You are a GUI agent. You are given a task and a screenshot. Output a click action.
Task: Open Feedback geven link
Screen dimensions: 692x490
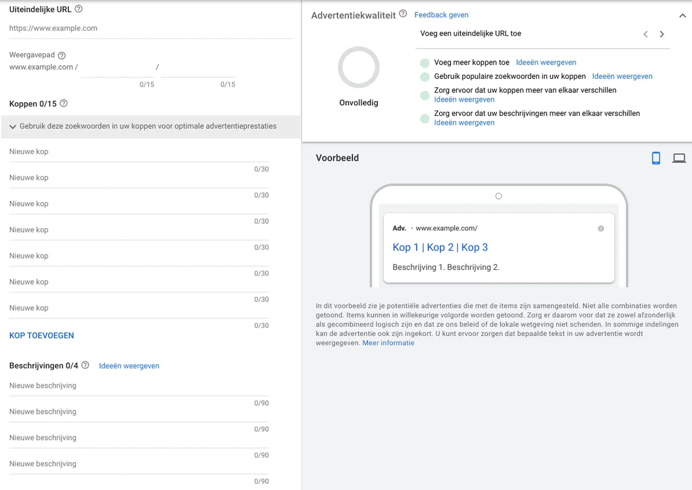441,15
